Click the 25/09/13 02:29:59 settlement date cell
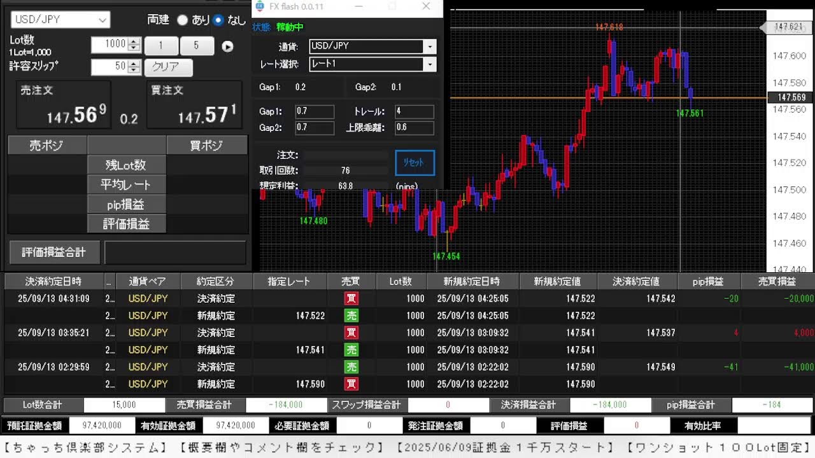 53,367
